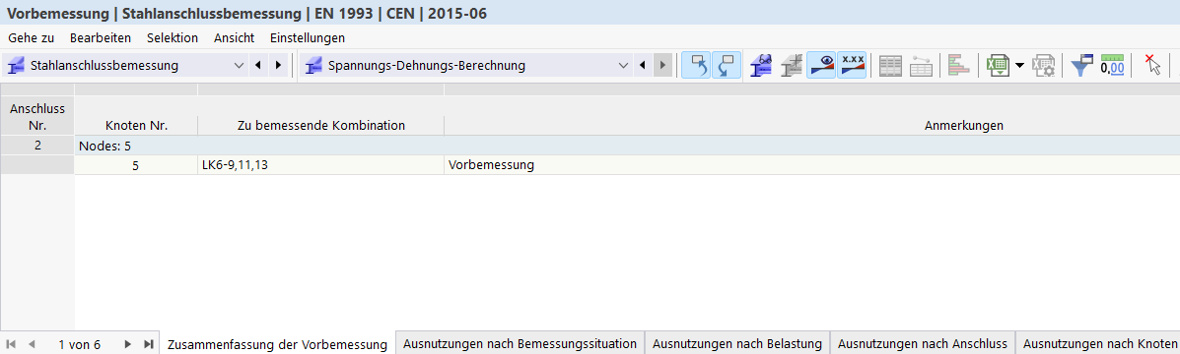Open Selektion menu
The height and width of the screenshot is (354, 1180).
[x=173, y=37]
